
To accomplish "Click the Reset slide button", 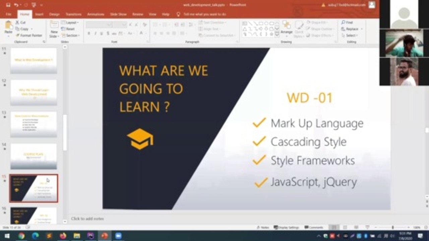I will click(68, 29).
